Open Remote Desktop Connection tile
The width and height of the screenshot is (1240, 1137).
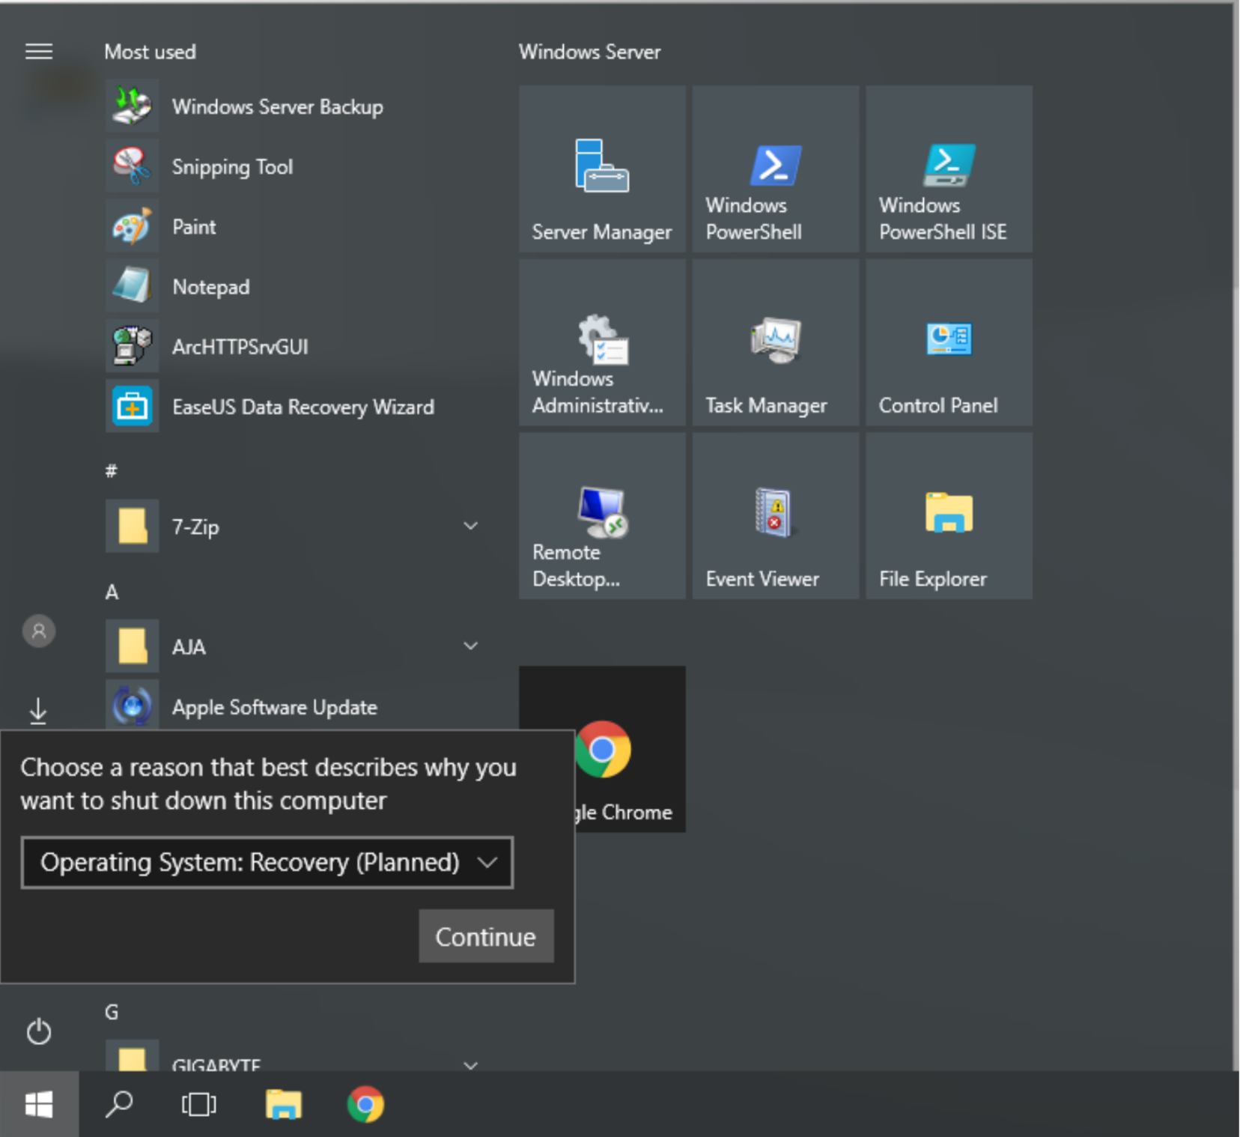click(x=602, y=516)
